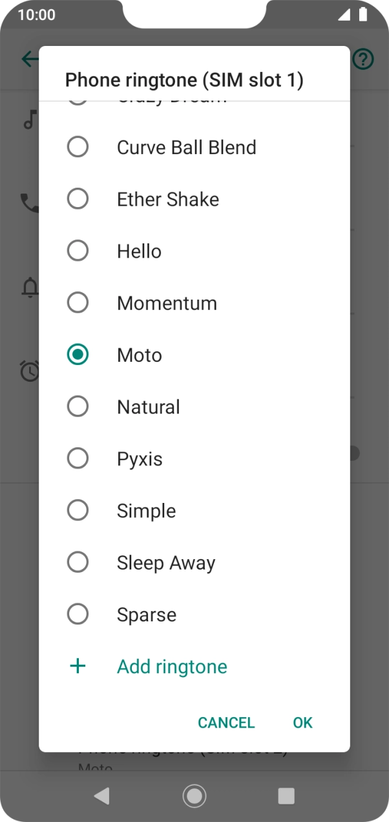Confirm selection with the OK button
The width and height of the screenshot is (389, 822).
tap(302, 723)
